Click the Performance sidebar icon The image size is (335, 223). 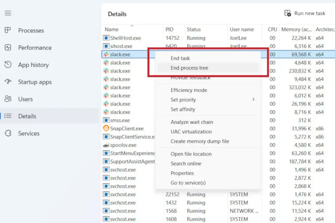pos(8,47)
